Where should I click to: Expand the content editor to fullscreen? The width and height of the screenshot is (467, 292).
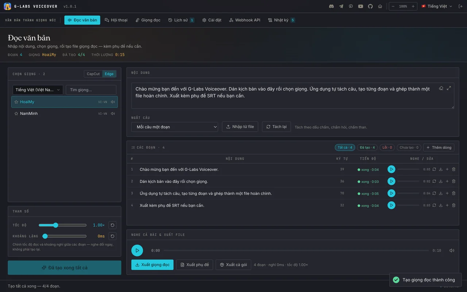click(x=449, y=88)
